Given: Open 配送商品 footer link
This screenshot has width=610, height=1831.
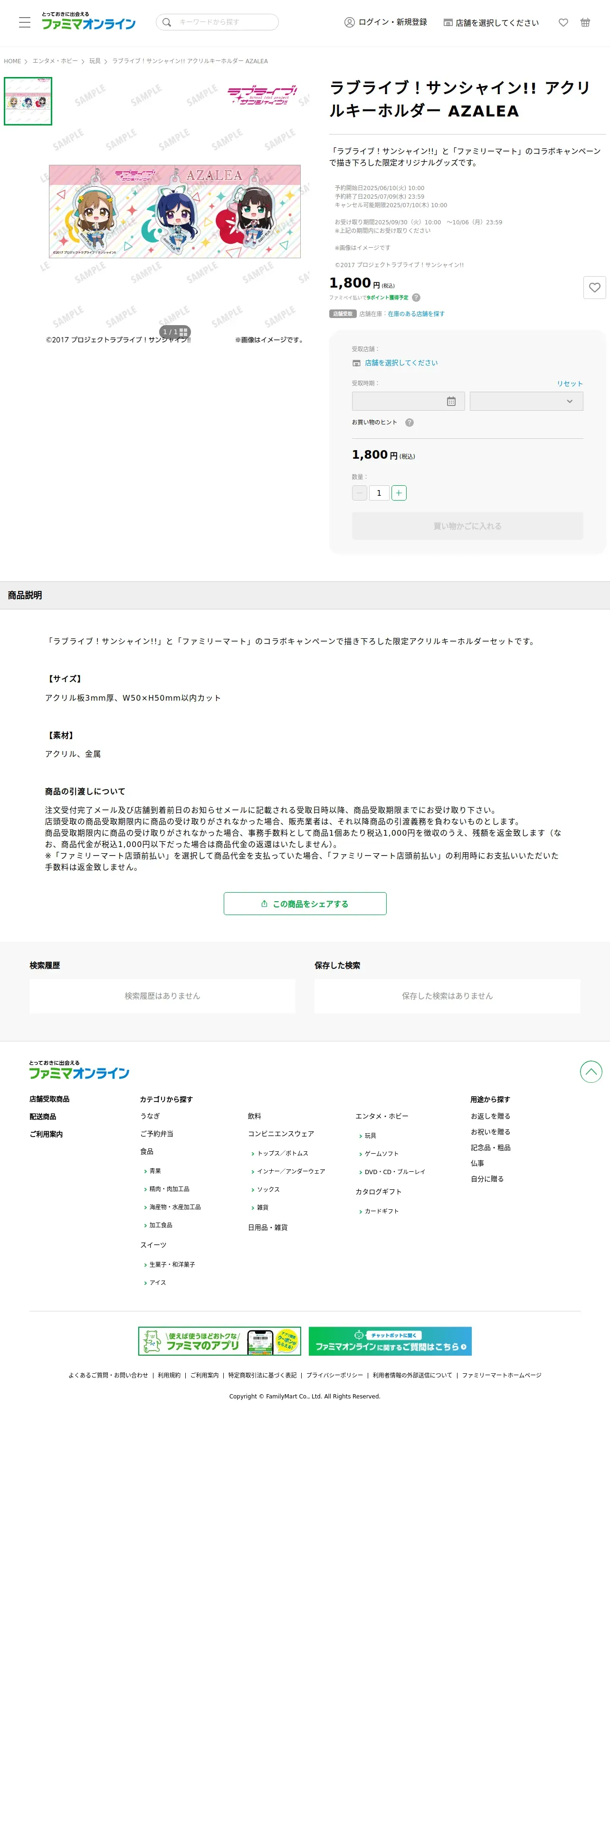Looking at the screenshot, I should [43, 1117].
